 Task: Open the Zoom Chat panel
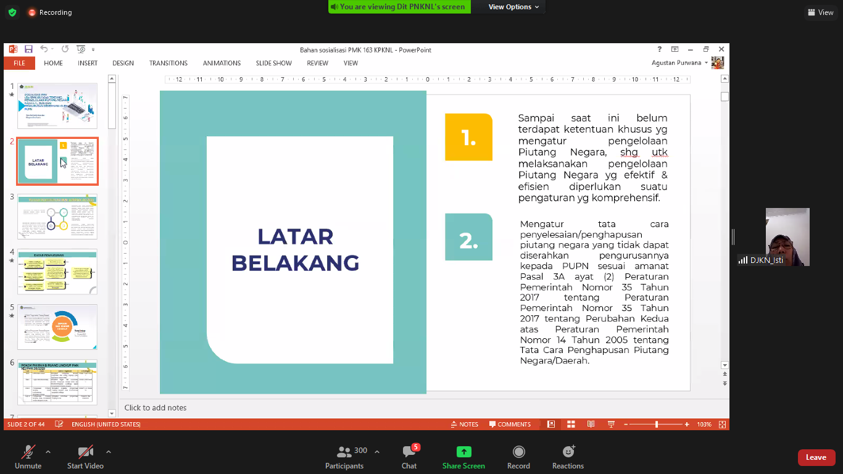[409, 457]
